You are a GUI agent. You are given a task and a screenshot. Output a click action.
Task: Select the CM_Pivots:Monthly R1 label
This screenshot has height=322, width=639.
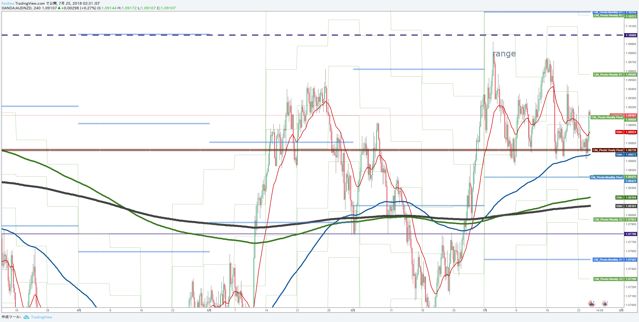(608, 12)
